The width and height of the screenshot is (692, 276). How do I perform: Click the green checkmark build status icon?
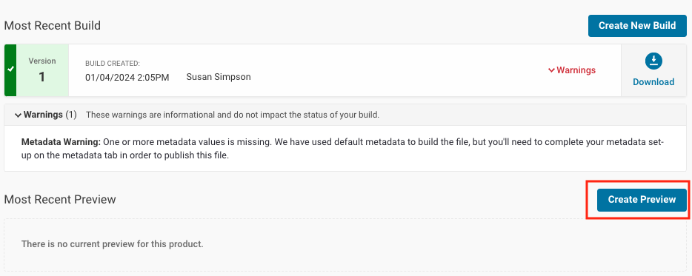click(10, 70)
